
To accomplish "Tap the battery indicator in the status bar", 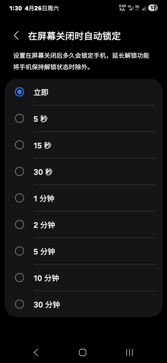I will (x=153, y=8).
